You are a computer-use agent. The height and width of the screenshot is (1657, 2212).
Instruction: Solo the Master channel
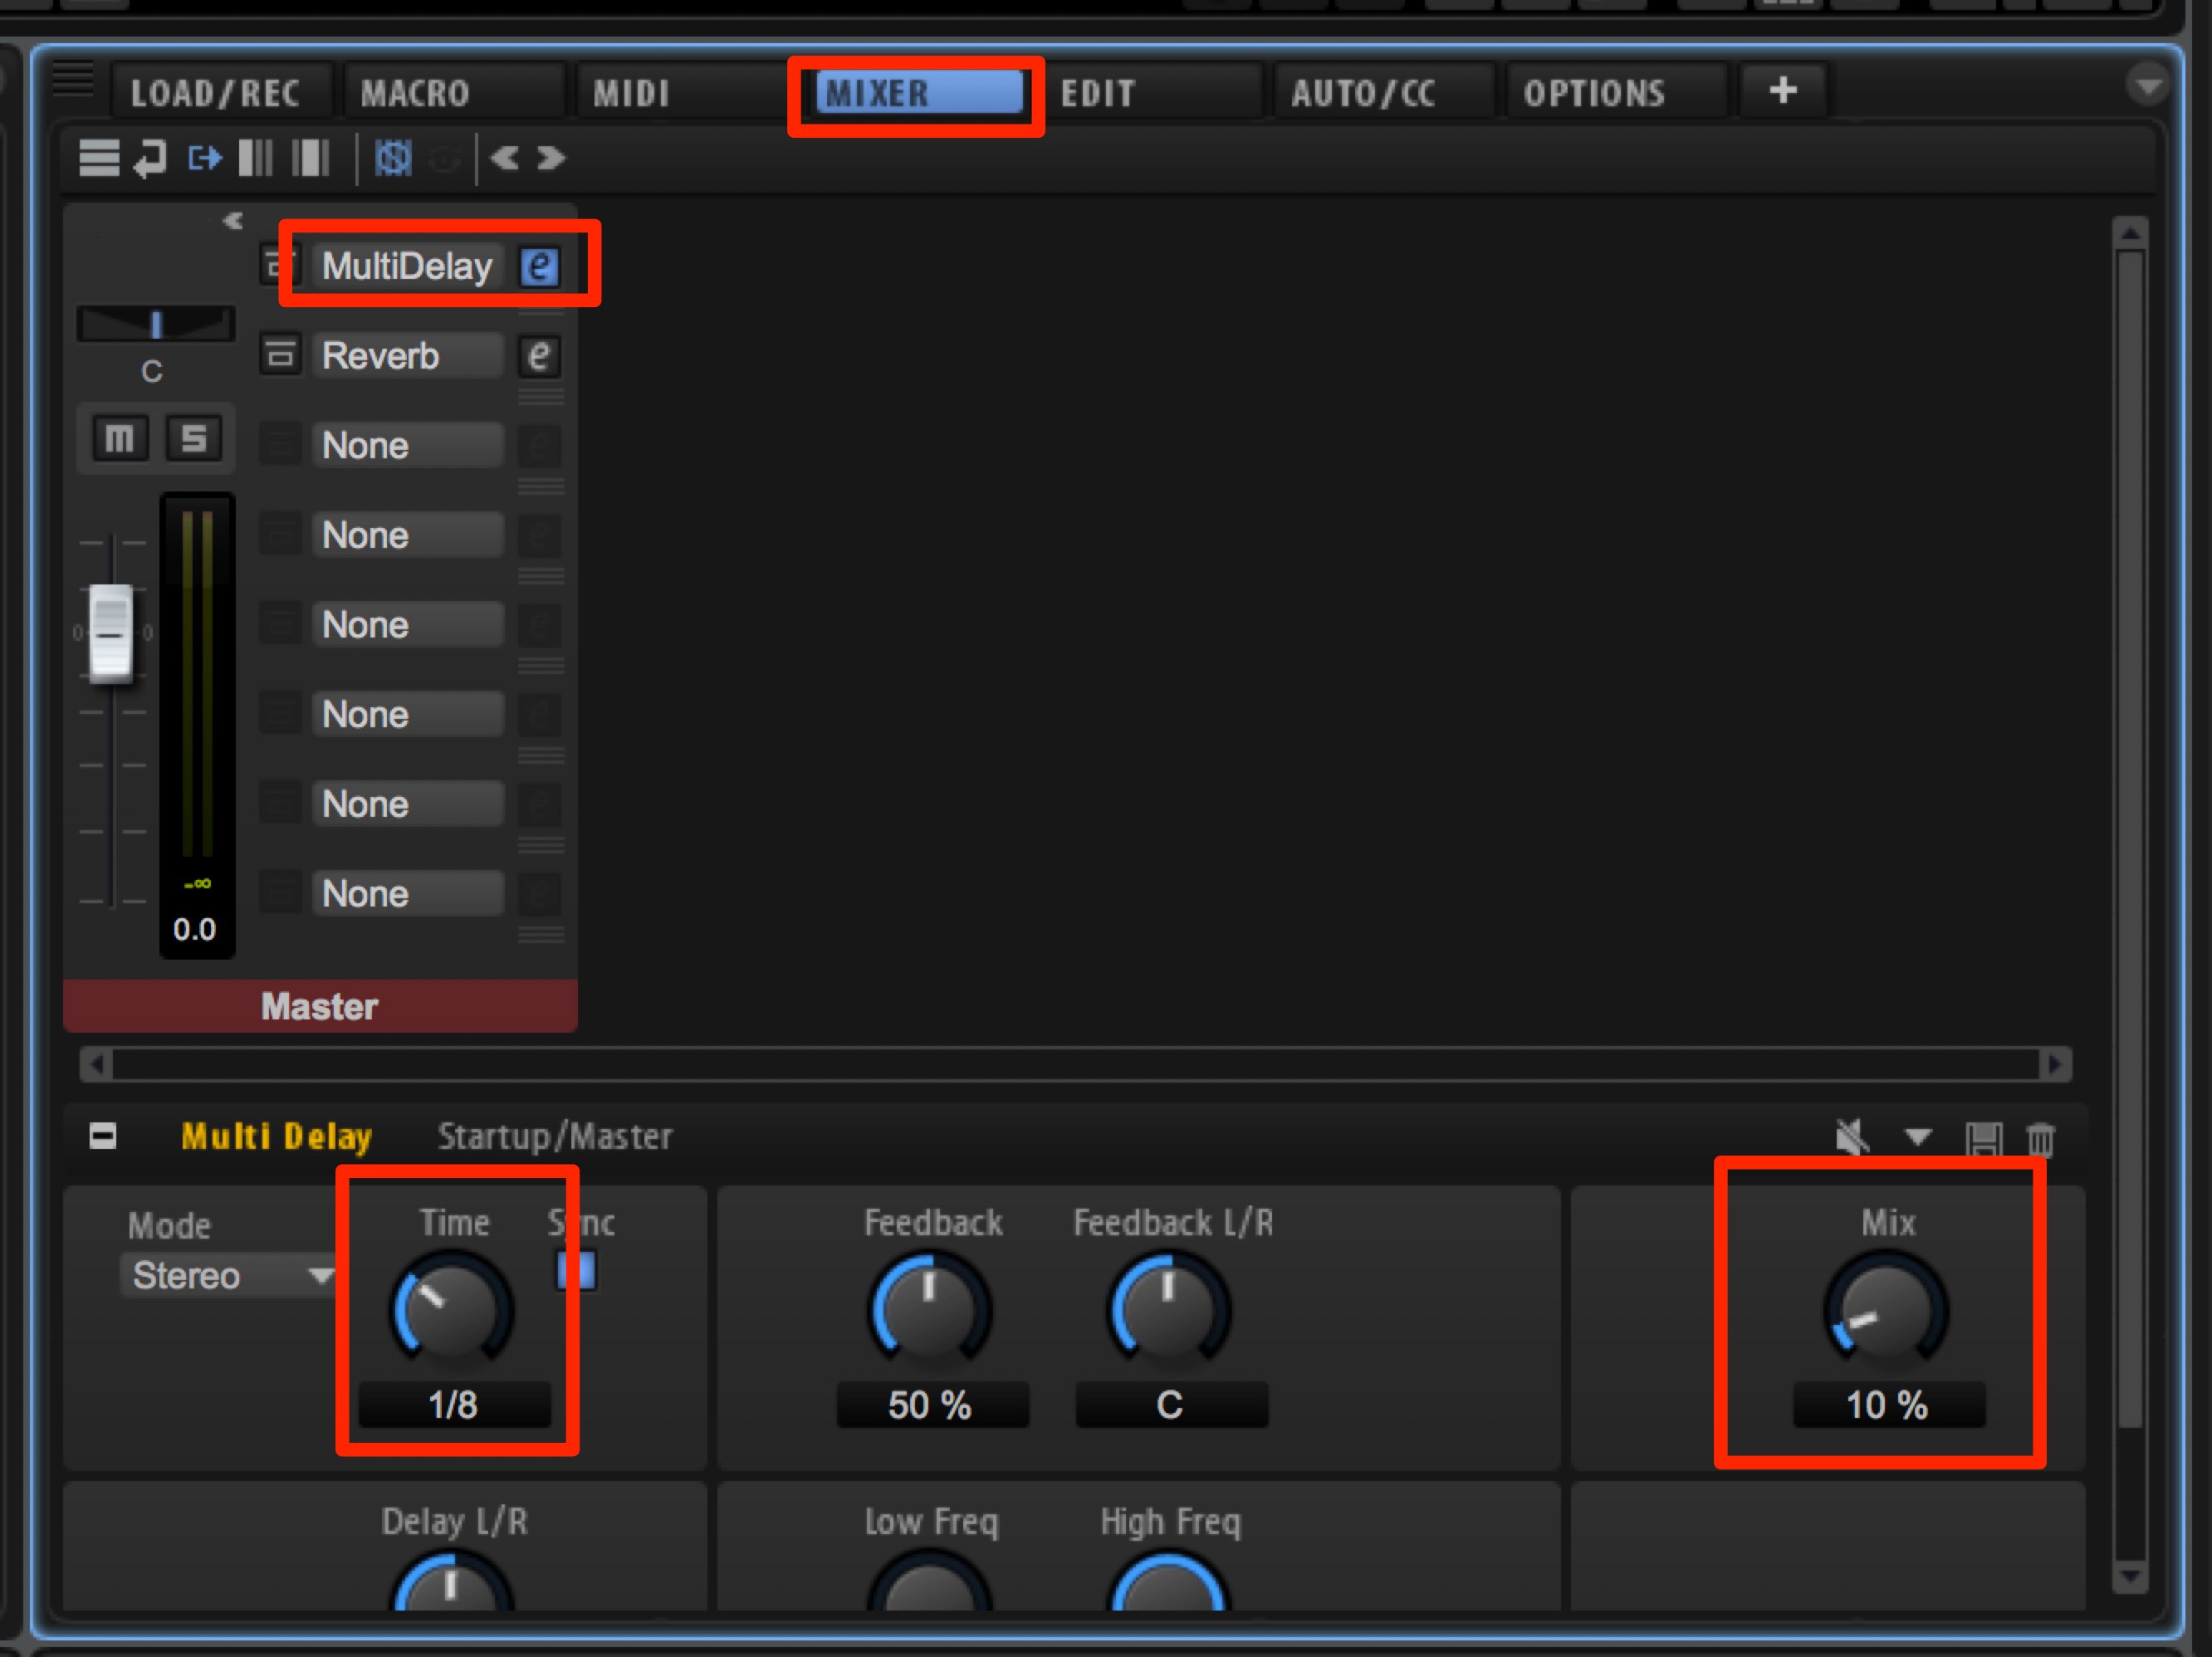pos(194,438)
